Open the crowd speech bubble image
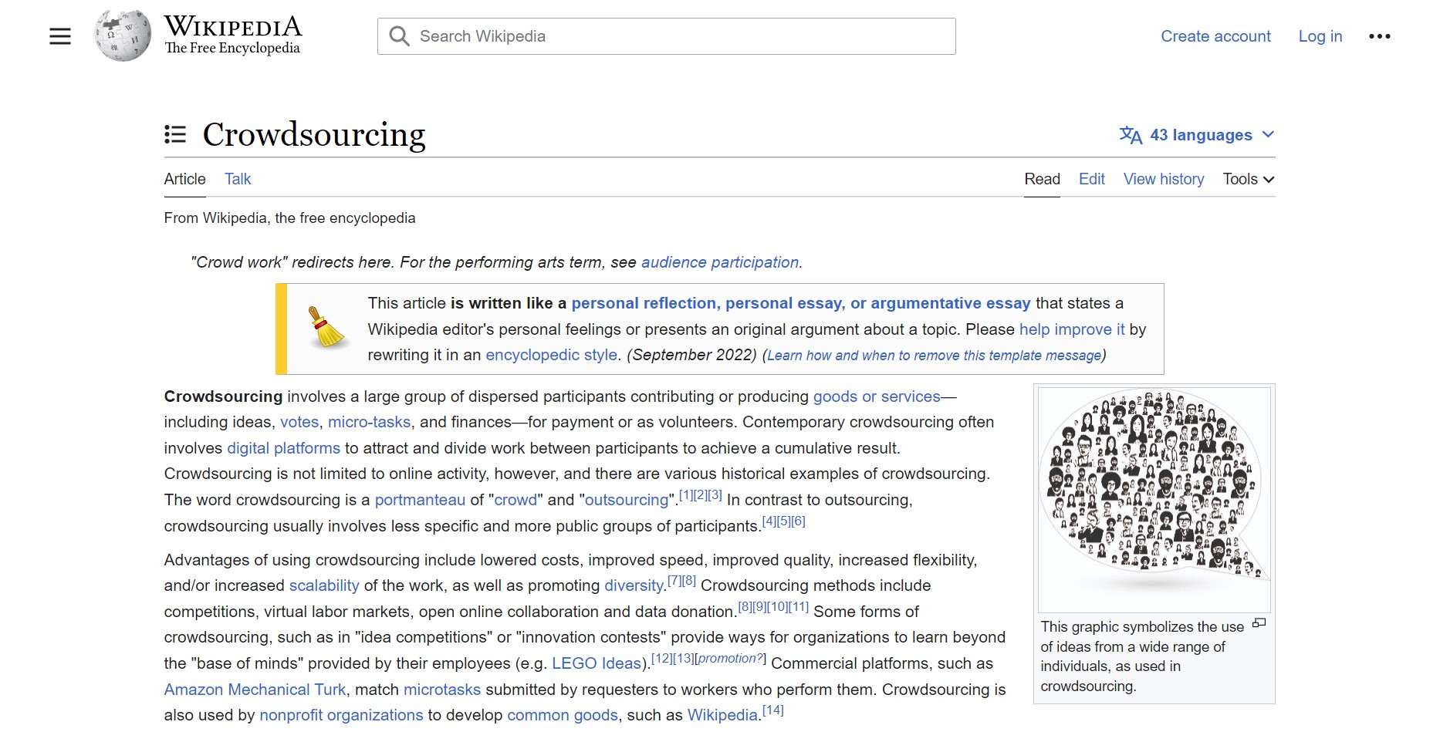 [x=1154, y=499]
